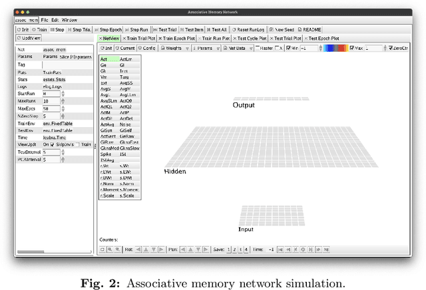
Task: Step forward fast in Time controls
Action: [318, 249]
